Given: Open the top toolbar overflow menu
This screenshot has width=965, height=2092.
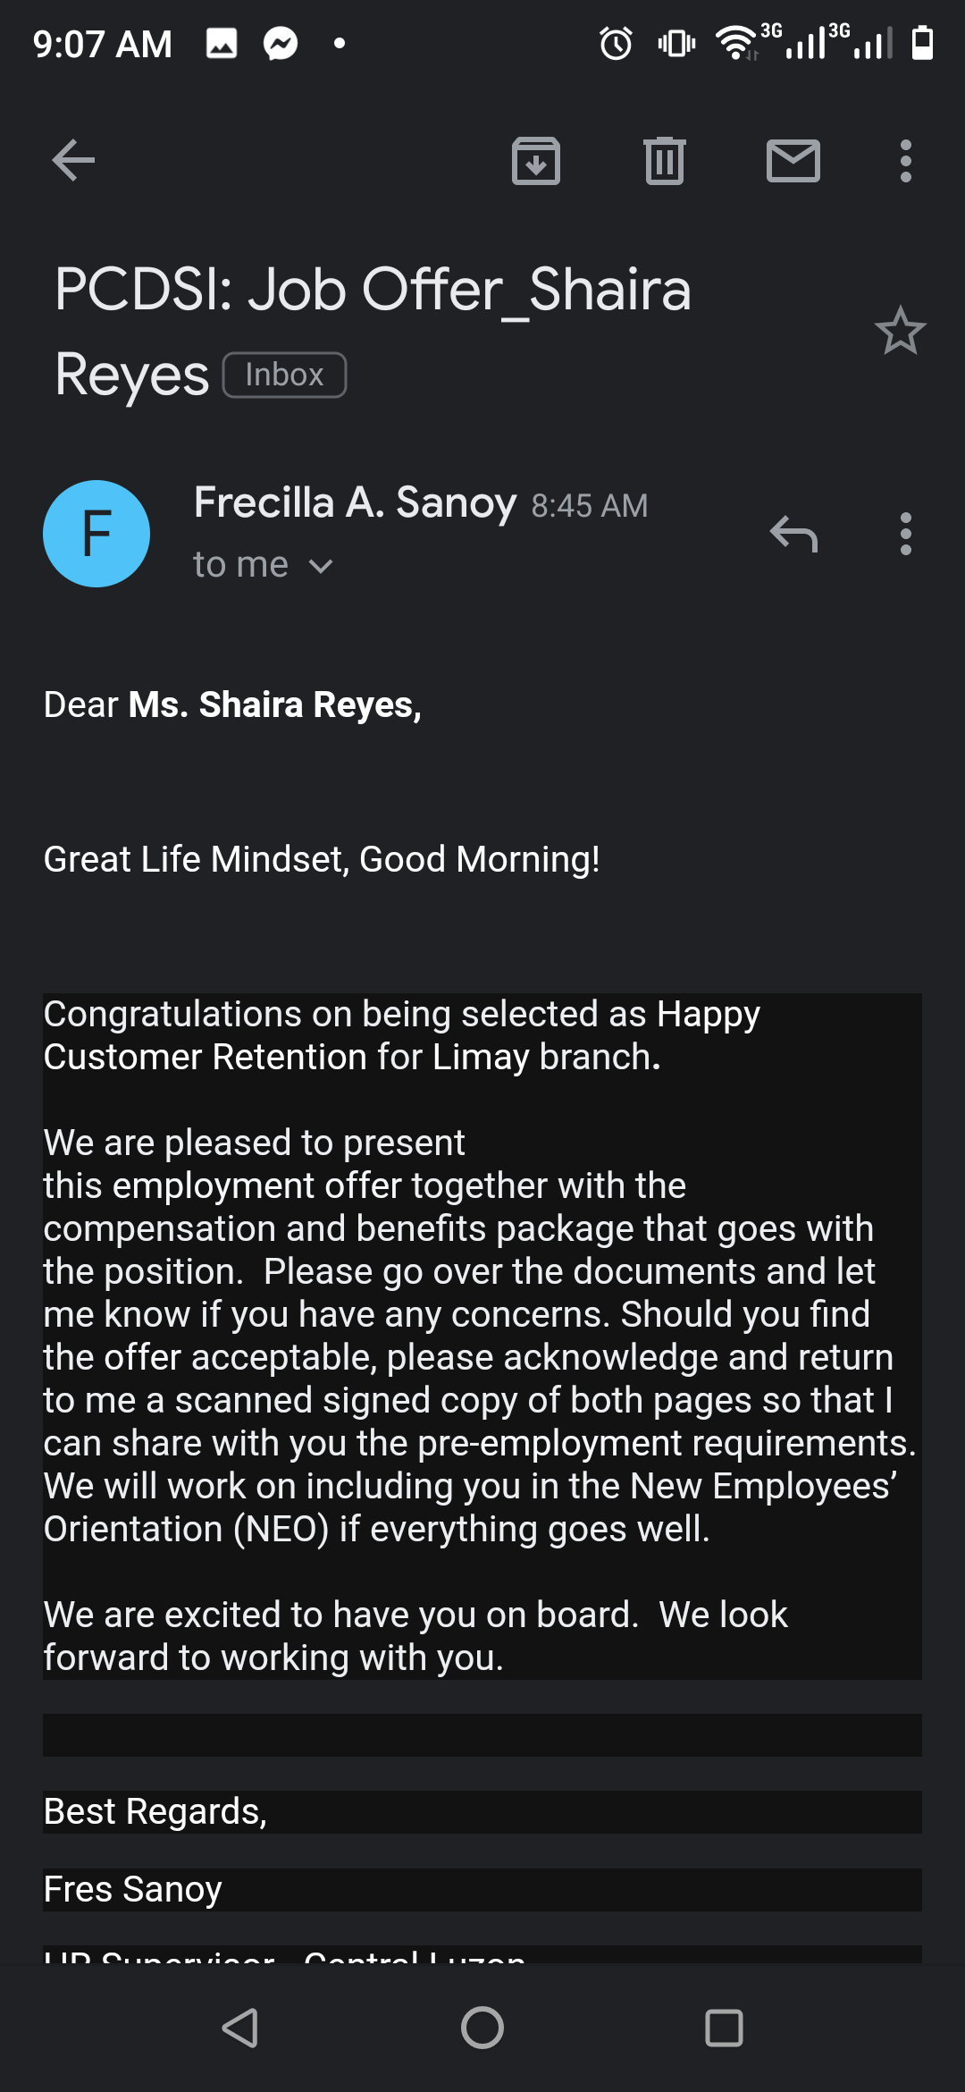Looking at the screenshot, I should click(x=906, y=161).
